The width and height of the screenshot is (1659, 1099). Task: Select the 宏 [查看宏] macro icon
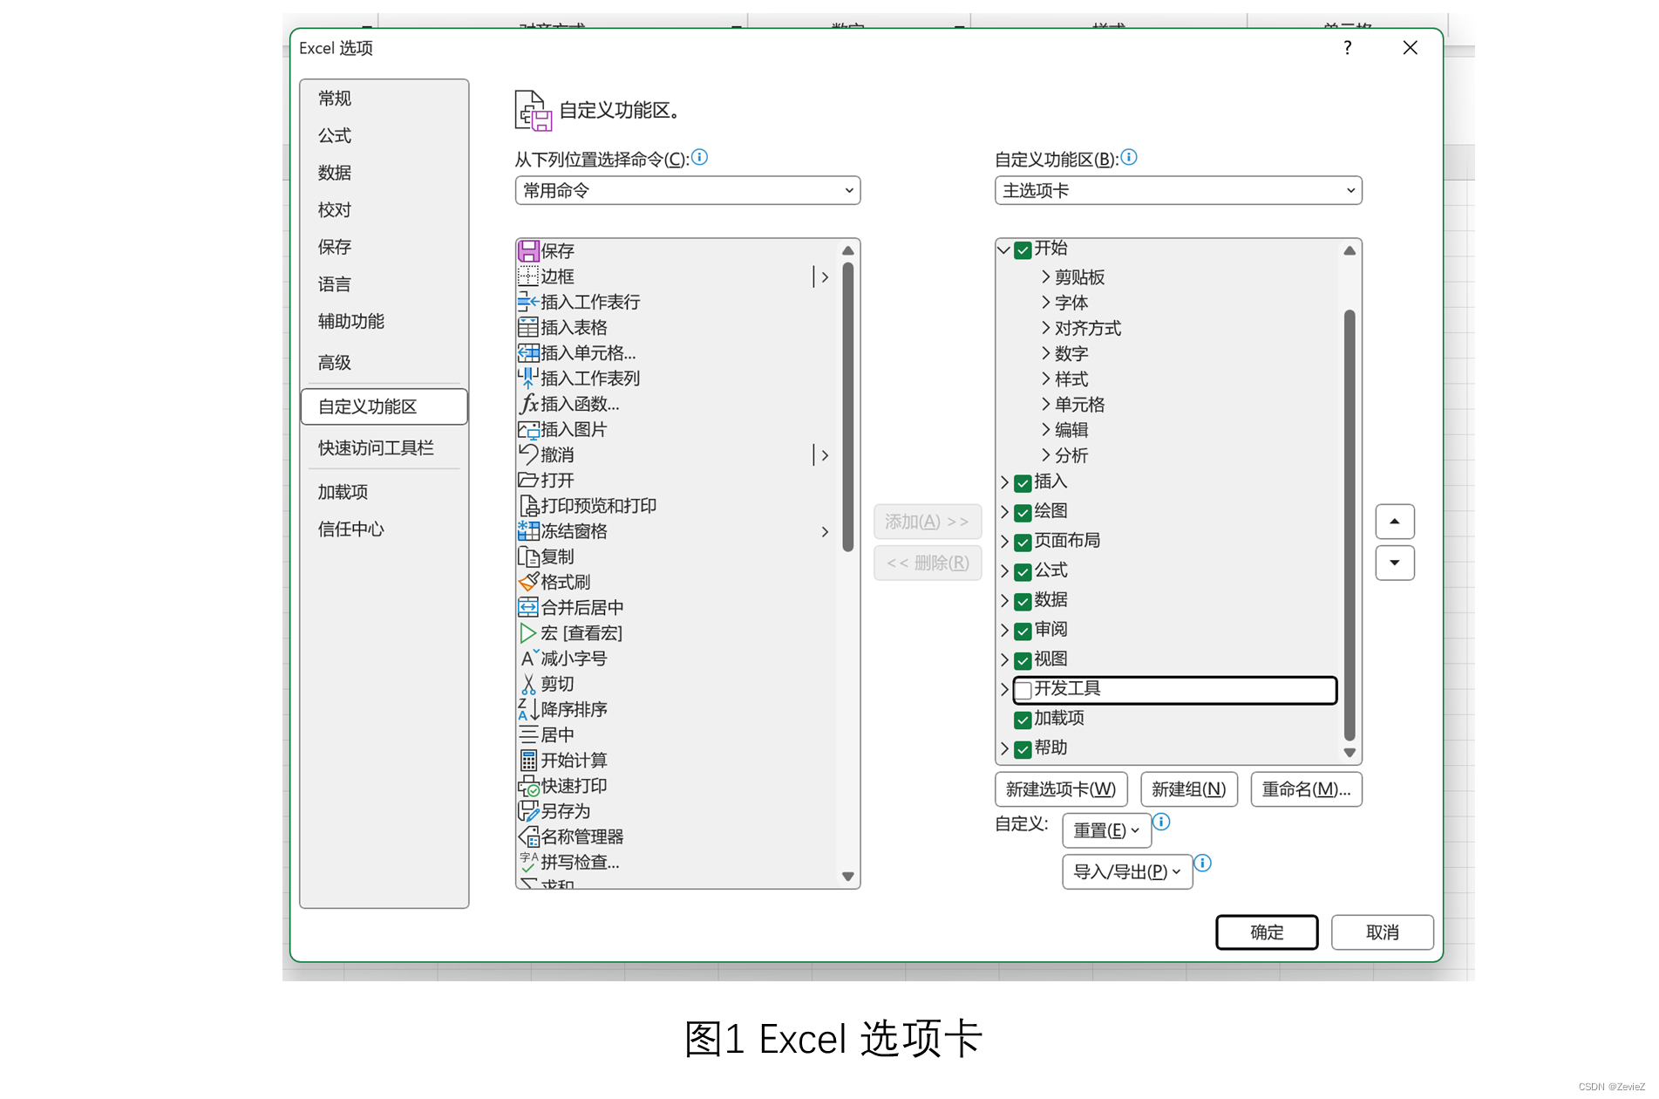[x=528, y=632]
